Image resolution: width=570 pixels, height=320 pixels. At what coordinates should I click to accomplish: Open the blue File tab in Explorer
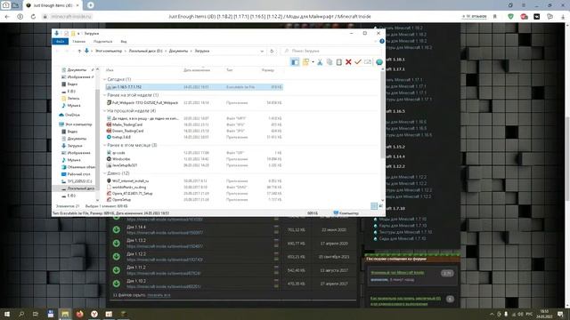[x=60, y=42]
